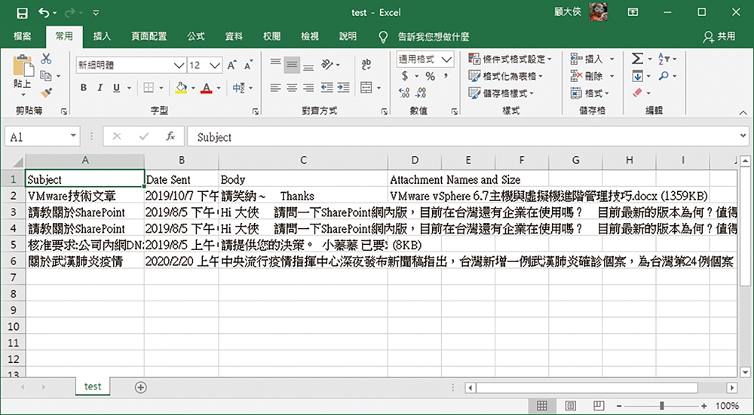Click the 共用 share button

tap(719, 36)
